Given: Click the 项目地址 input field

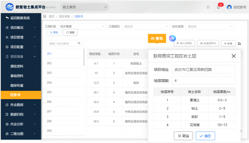Looking at the screenshot, I should pos(203,70).
